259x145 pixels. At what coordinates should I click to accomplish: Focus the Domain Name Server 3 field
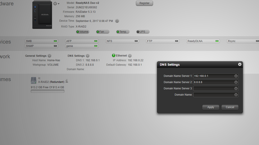tap(216, 89)
